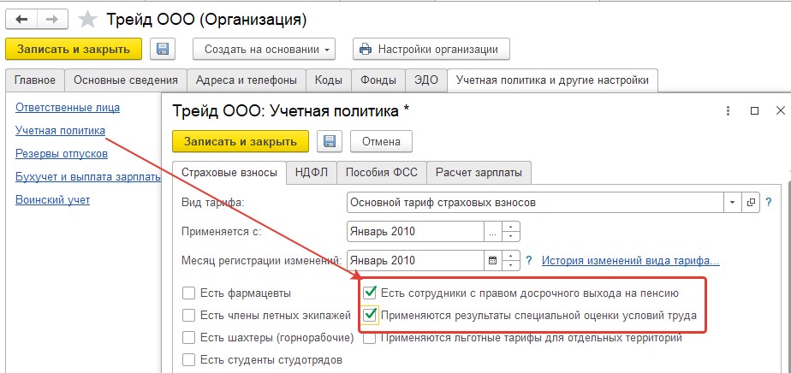This screenshot has height=373, width=791.
Task: Click the save diskette icon in organization toolbar
Action: pyautogui.click(x=163, y=50)
